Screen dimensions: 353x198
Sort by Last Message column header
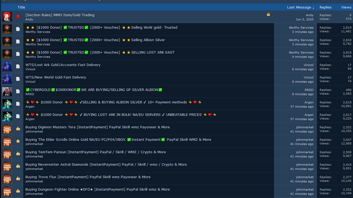[301, 7]
